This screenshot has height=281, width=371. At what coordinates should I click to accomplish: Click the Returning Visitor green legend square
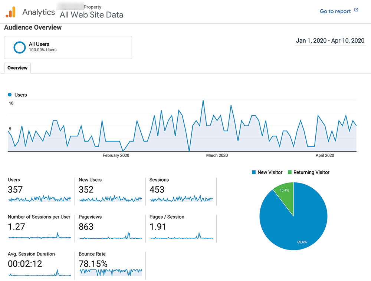click(x=290, y=172)
